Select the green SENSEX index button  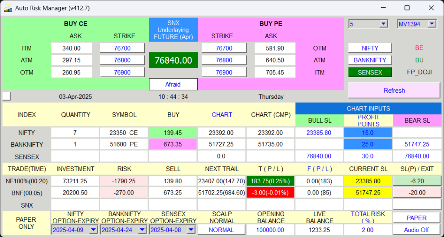(370, 72)
